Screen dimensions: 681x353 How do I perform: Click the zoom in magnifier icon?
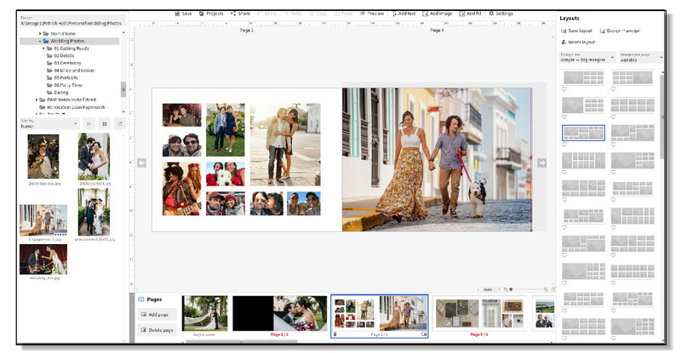tap(546, 289)
